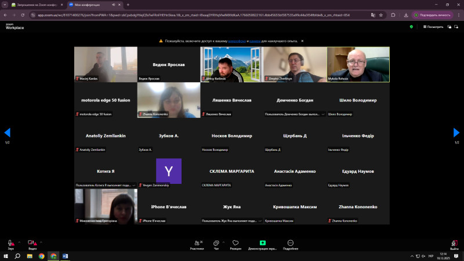Select Mykola Rohoza's video thumbnail
The height and width of the screenshot is (261, 464).
click(x=358, y=64)
